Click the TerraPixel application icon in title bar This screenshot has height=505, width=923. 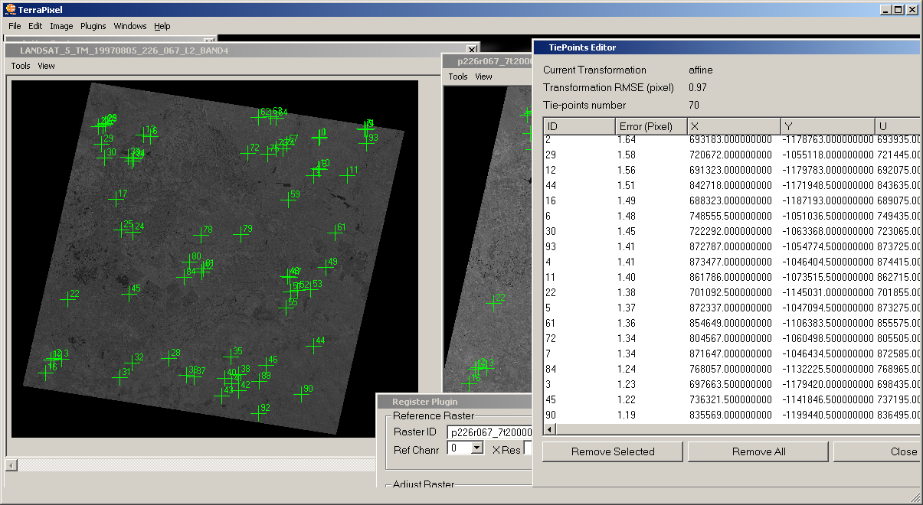tap(11, 10)
